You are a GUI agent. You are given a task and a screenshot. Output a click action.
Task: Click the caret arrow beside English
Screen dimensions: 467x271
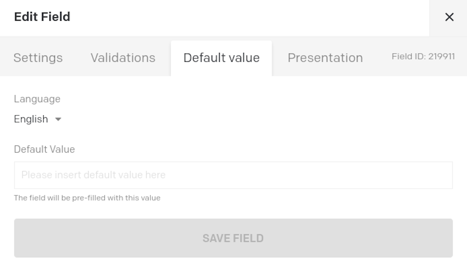click(58, 120)
